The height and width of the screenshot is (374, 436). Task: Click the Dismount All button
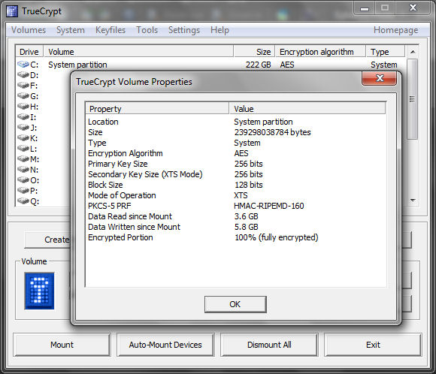click(x=269, y=345)
